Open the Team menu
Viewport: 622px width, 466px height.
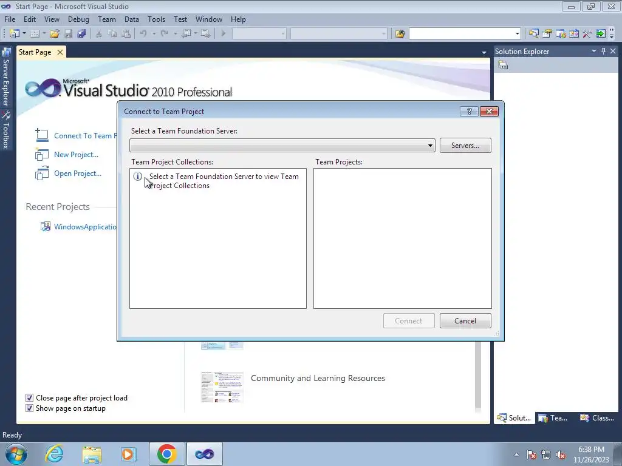(x=107, y=19)
